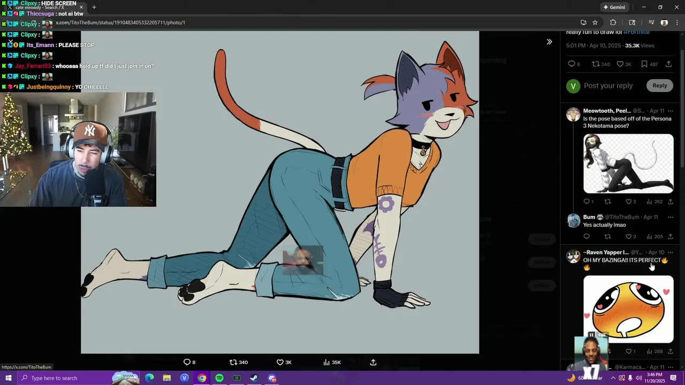
Task: Click the Reply button
Action: point(659,86)
